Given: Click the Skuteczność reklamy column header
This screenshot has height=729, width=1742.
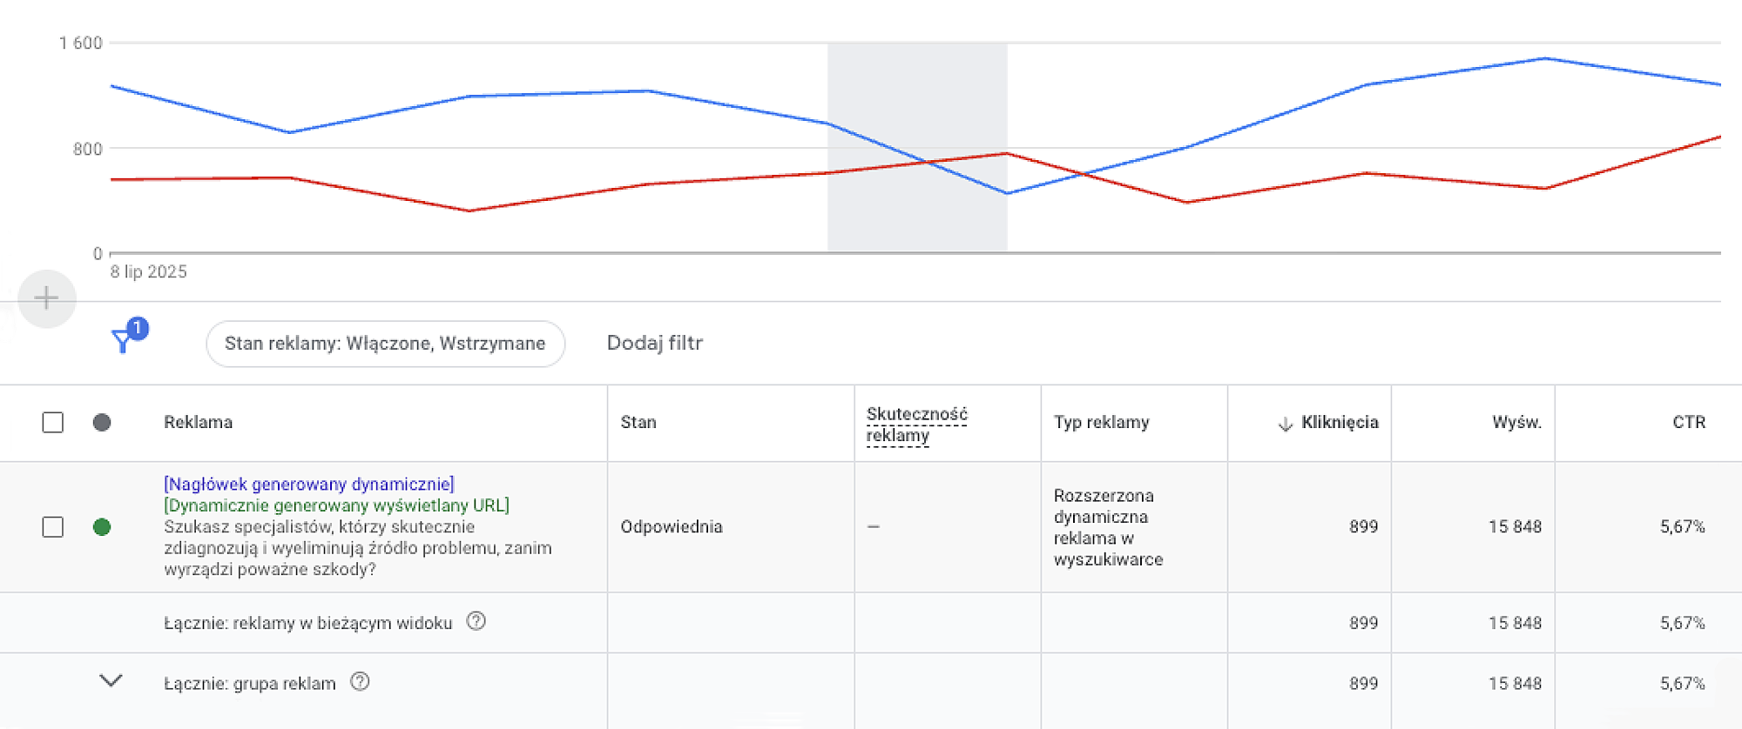Looking at the screenshot, I should pos(916,425).
